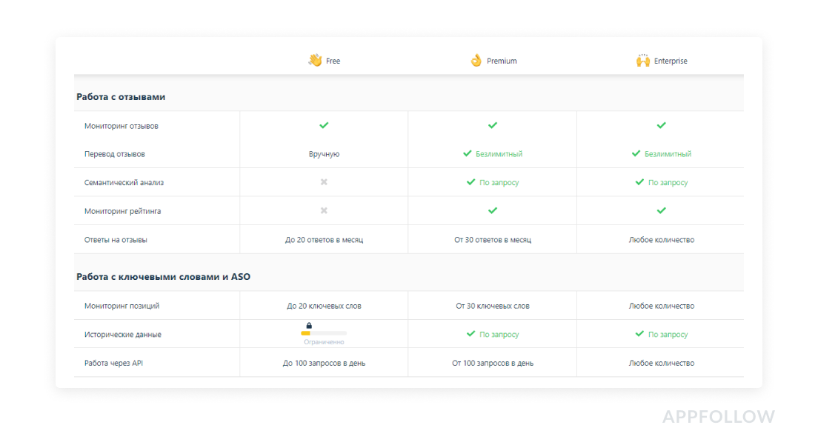
Task: Click the raised hands Enterprise plan icon
Action: tap(642, 60)
